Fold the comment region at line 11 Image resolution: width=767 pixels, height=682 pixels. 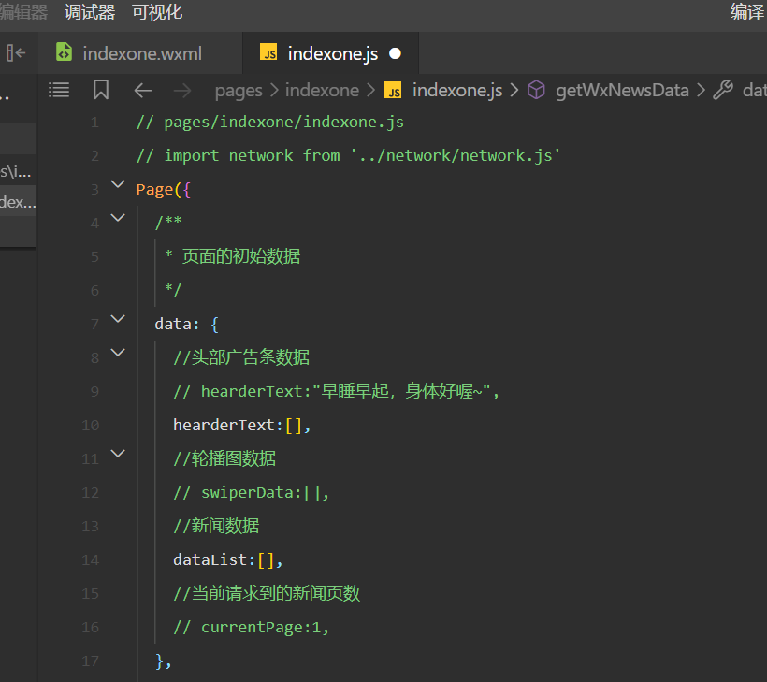tap(118, 455)
